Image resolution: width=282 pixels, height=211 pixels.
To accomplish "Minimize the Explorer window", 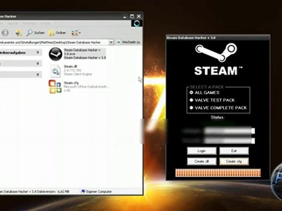I will [125, 17].
